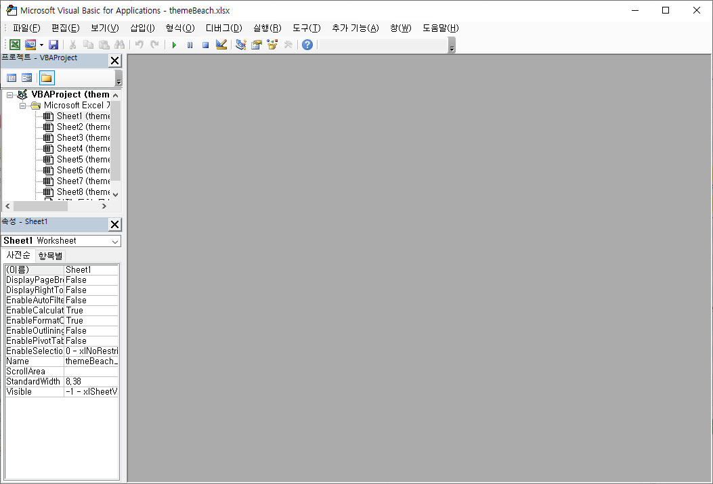Open the 형식(O) menu

[180, 28]
